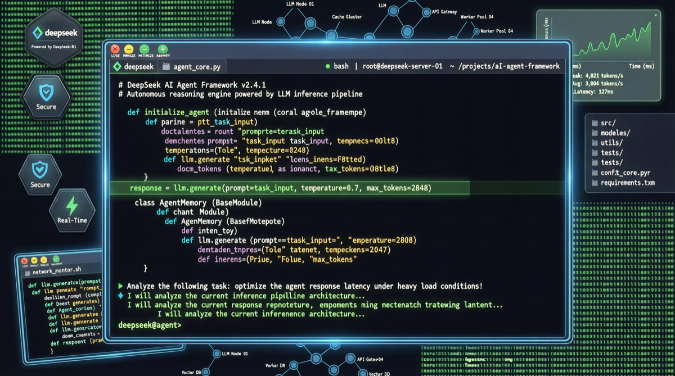This screenshot has height=376, width=675.
Task: Select the root@deepseek-server-01 host text
Action: click(403, 66)
